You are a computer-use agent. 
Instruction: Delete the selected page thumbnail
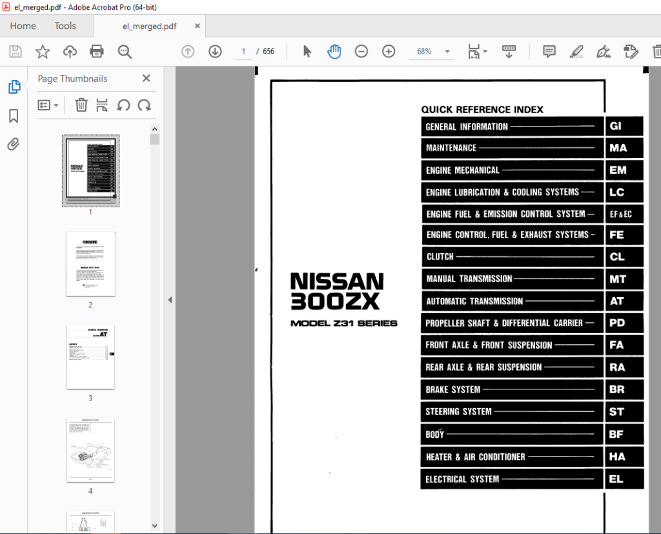pos(81,105)
